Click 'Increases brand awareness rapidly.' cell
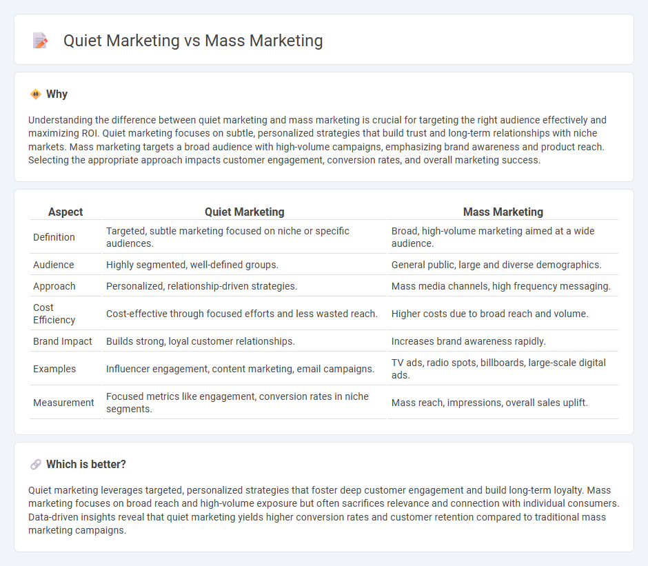 click(x=503, y=341)
